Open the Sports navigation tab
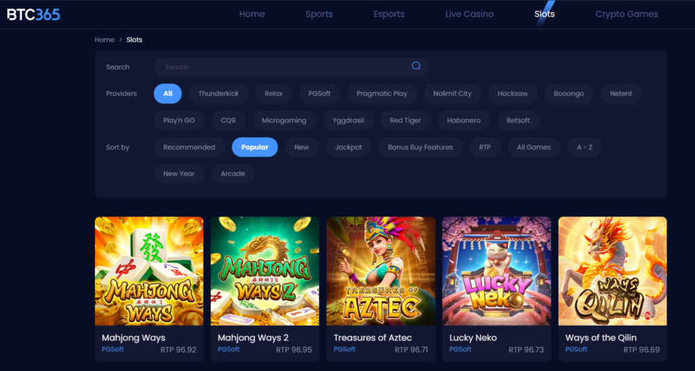Image resolution: width=695 pixels, height=371 pixels. (319, 14)
